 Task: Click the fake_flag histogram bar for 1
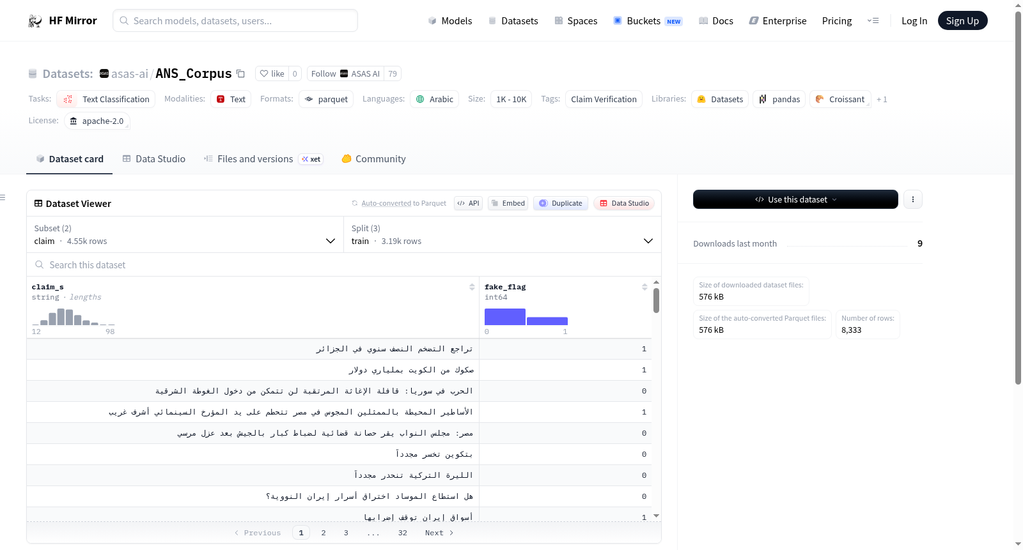[x=547, y=321]
